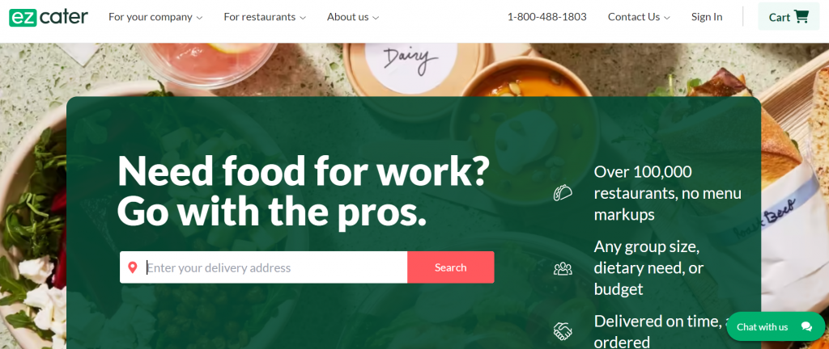Expand the About us chevron
The height and width of the screenshot is (349, 829).
click(x=376, y=18)
